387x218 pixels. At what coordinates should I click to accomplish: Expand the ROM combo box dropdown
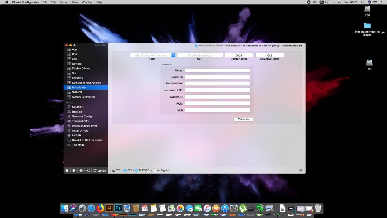click(173, 55)
